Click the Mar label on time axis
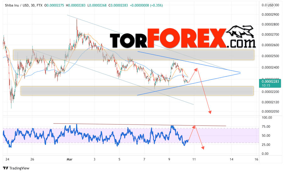Viewport: 285px width, 173px height. 69,160
